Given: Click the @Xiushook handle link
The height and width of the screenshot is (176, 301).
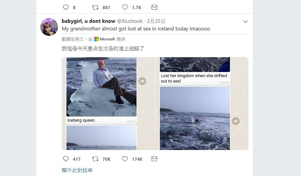Looking at the screenshot, I should 130,21.
